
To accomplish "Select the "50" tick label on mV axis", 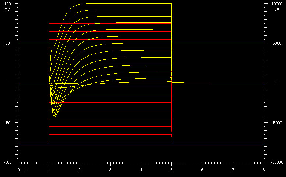I will pyautogui.click(x=7, y=43).
